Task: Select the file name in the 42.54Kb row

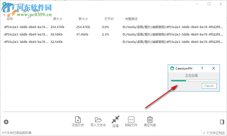Action: click(26, 42)
